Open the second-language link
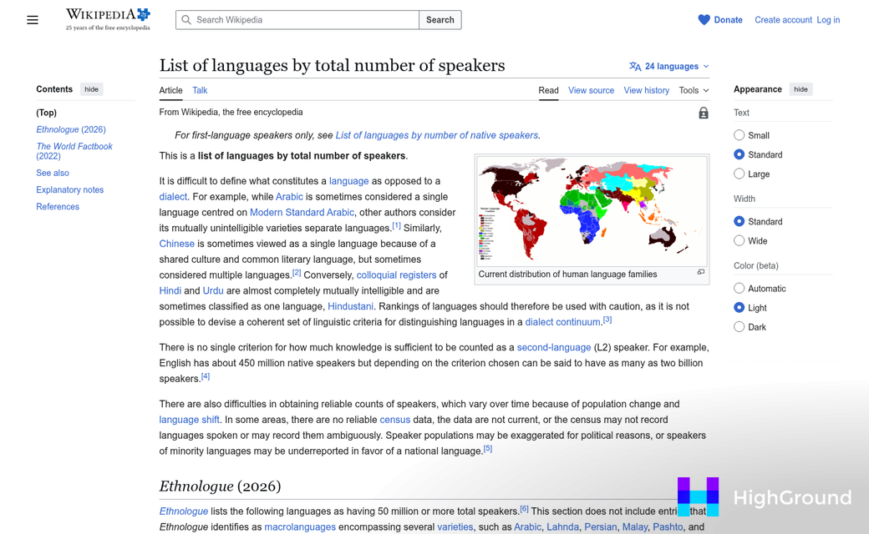 pyautogui.click(x=554, y=347)
